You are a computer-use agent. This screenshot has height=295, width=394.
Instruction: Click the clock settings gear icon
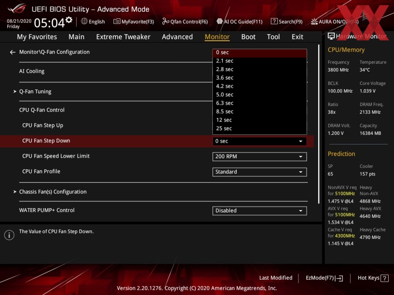coord(69,20)
